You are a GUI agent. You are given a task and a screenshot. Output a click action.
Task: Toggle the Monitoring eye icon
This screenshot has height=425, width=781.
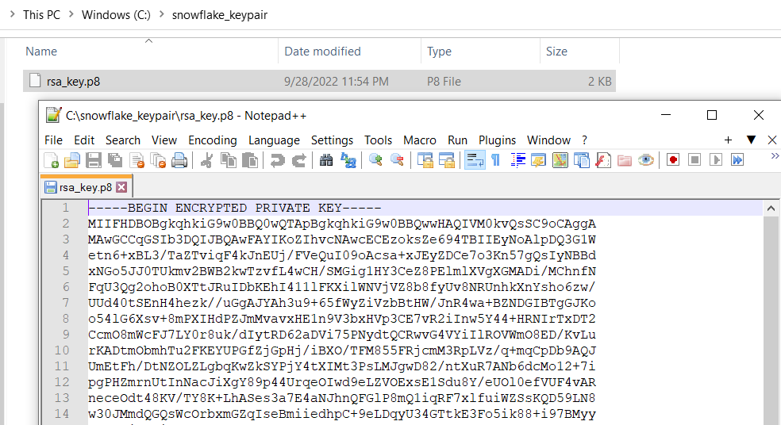pyautogui.click(x=646, y=161)
